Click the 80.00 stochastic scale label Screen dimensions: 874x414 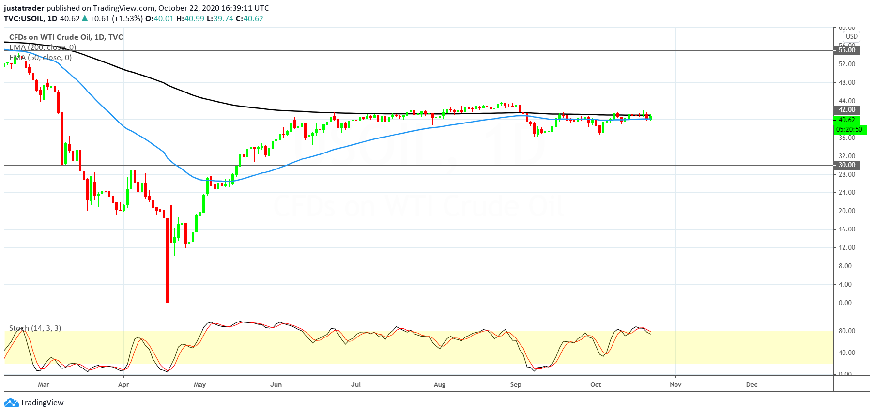847,331
